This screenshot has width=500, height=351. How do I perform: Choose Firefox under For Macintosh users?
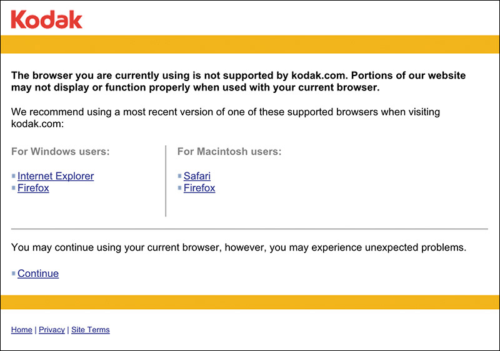pyautogui.click(x=199, y=188)
